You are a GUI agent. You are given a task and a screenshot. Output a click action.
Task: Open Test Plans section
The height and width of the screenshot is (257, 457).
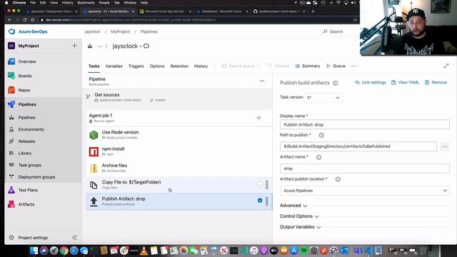point(28,190)
